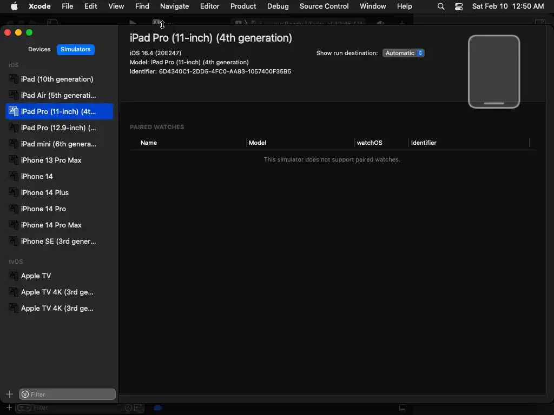Select iPhone 14 Pro simulator
554x415 pixels.
tap(59, 209)
